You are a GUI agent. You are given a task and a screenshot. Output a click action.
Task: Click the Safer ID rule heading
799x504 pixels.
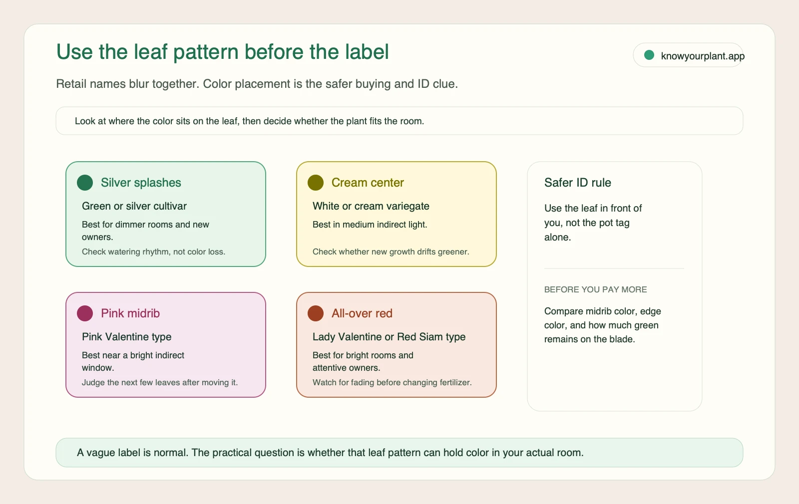pos(578,183)
